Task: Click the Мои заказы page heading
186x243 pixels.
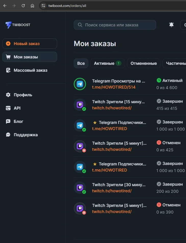Action: click(95, 44)
